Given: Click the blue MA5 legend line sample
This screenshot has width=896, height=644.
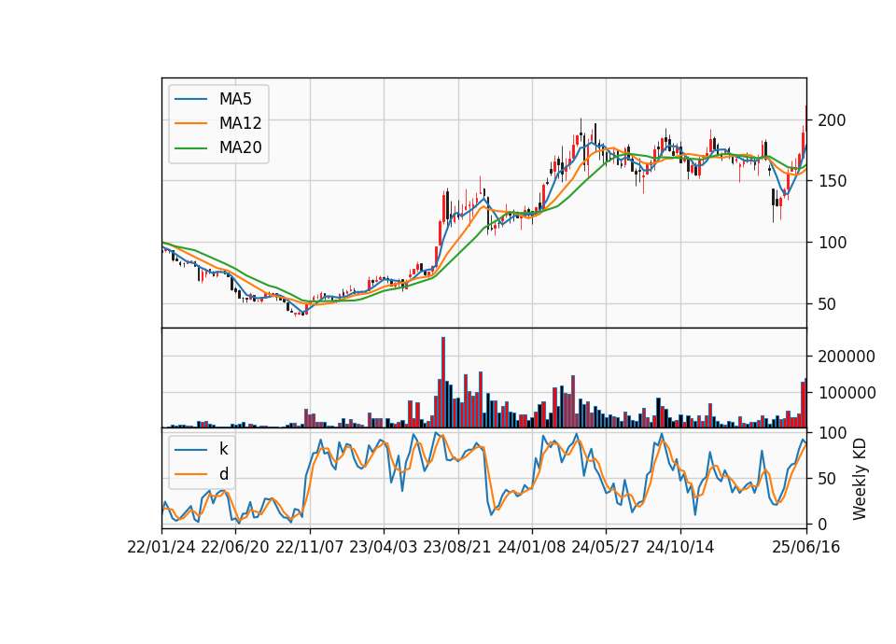Looking at the screenshot, I should tap(190, 100).
